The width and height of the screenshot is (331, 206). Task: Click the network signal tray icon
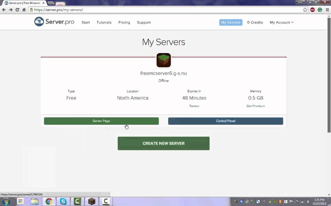(x=302, y=202)
